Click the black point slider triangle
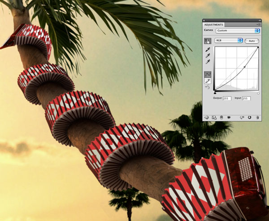 coord(215,93)
